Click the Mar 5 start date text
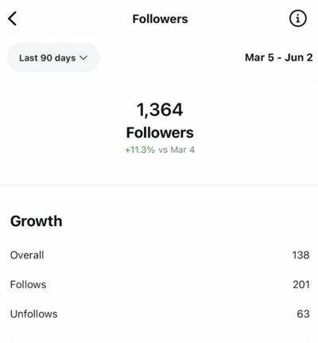The image size is (318, 343). tap(259, 57)
